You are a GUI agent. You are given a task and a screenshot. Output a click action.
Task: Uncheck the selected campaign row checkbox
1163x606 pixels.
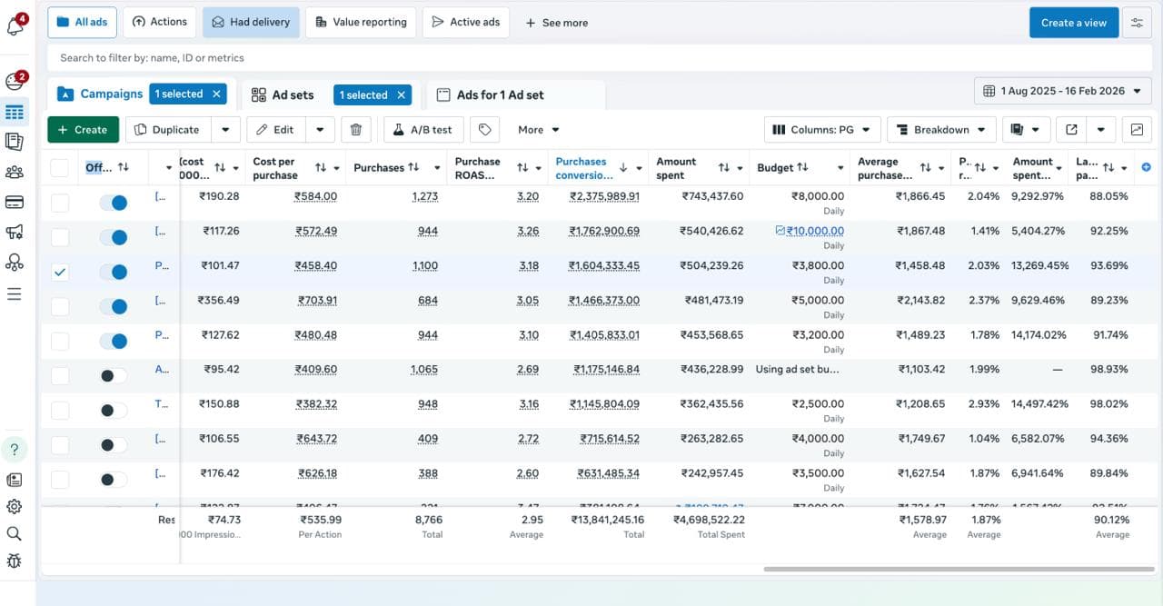pos(60,272)
